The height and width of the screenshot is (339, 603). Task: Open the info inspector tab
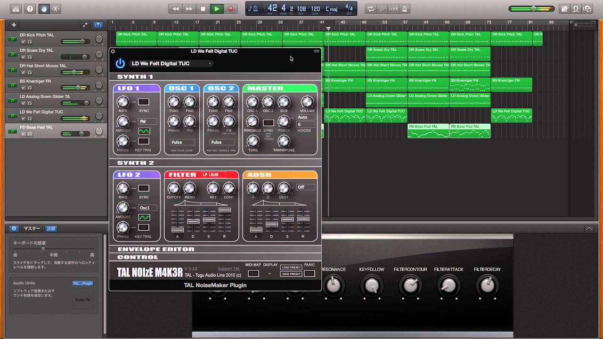[14, 228]
